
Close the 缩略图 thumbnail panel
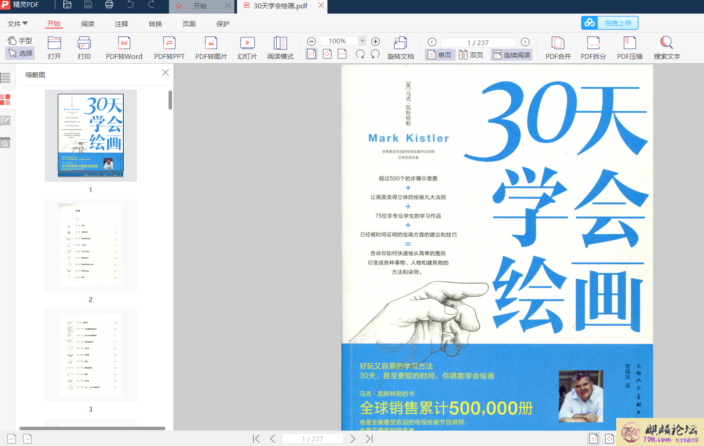[165, 72]
